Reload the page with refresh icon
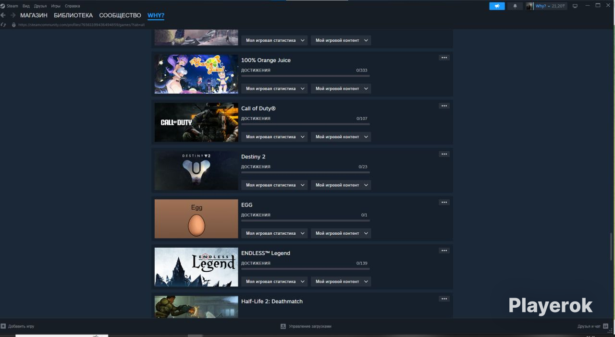This screenshot has width=615, height=337. coord(3,24)
